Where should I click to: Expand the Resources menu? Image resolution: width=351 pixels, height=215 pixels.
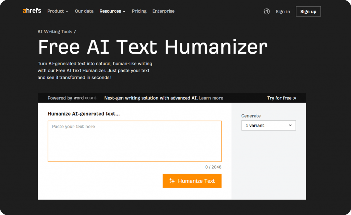click(x=112, y=11)
